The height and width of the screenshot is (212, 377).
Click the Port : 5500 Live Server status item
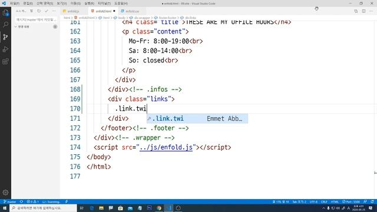click(351, 201)
